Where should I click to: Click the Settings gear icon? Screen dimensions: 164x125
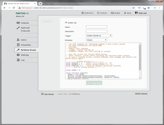point(18,55)
